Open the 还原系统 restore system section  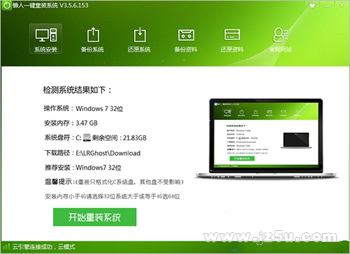pos(139,39)
